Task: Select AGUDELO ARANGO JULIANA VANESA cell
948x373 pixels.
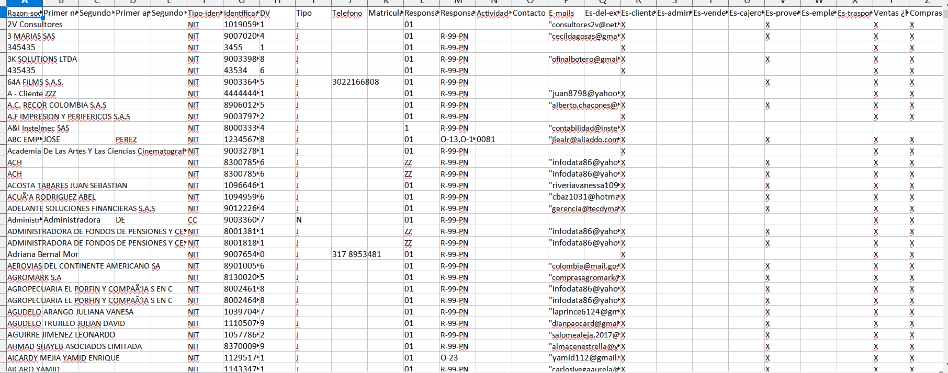Action: 25,312
